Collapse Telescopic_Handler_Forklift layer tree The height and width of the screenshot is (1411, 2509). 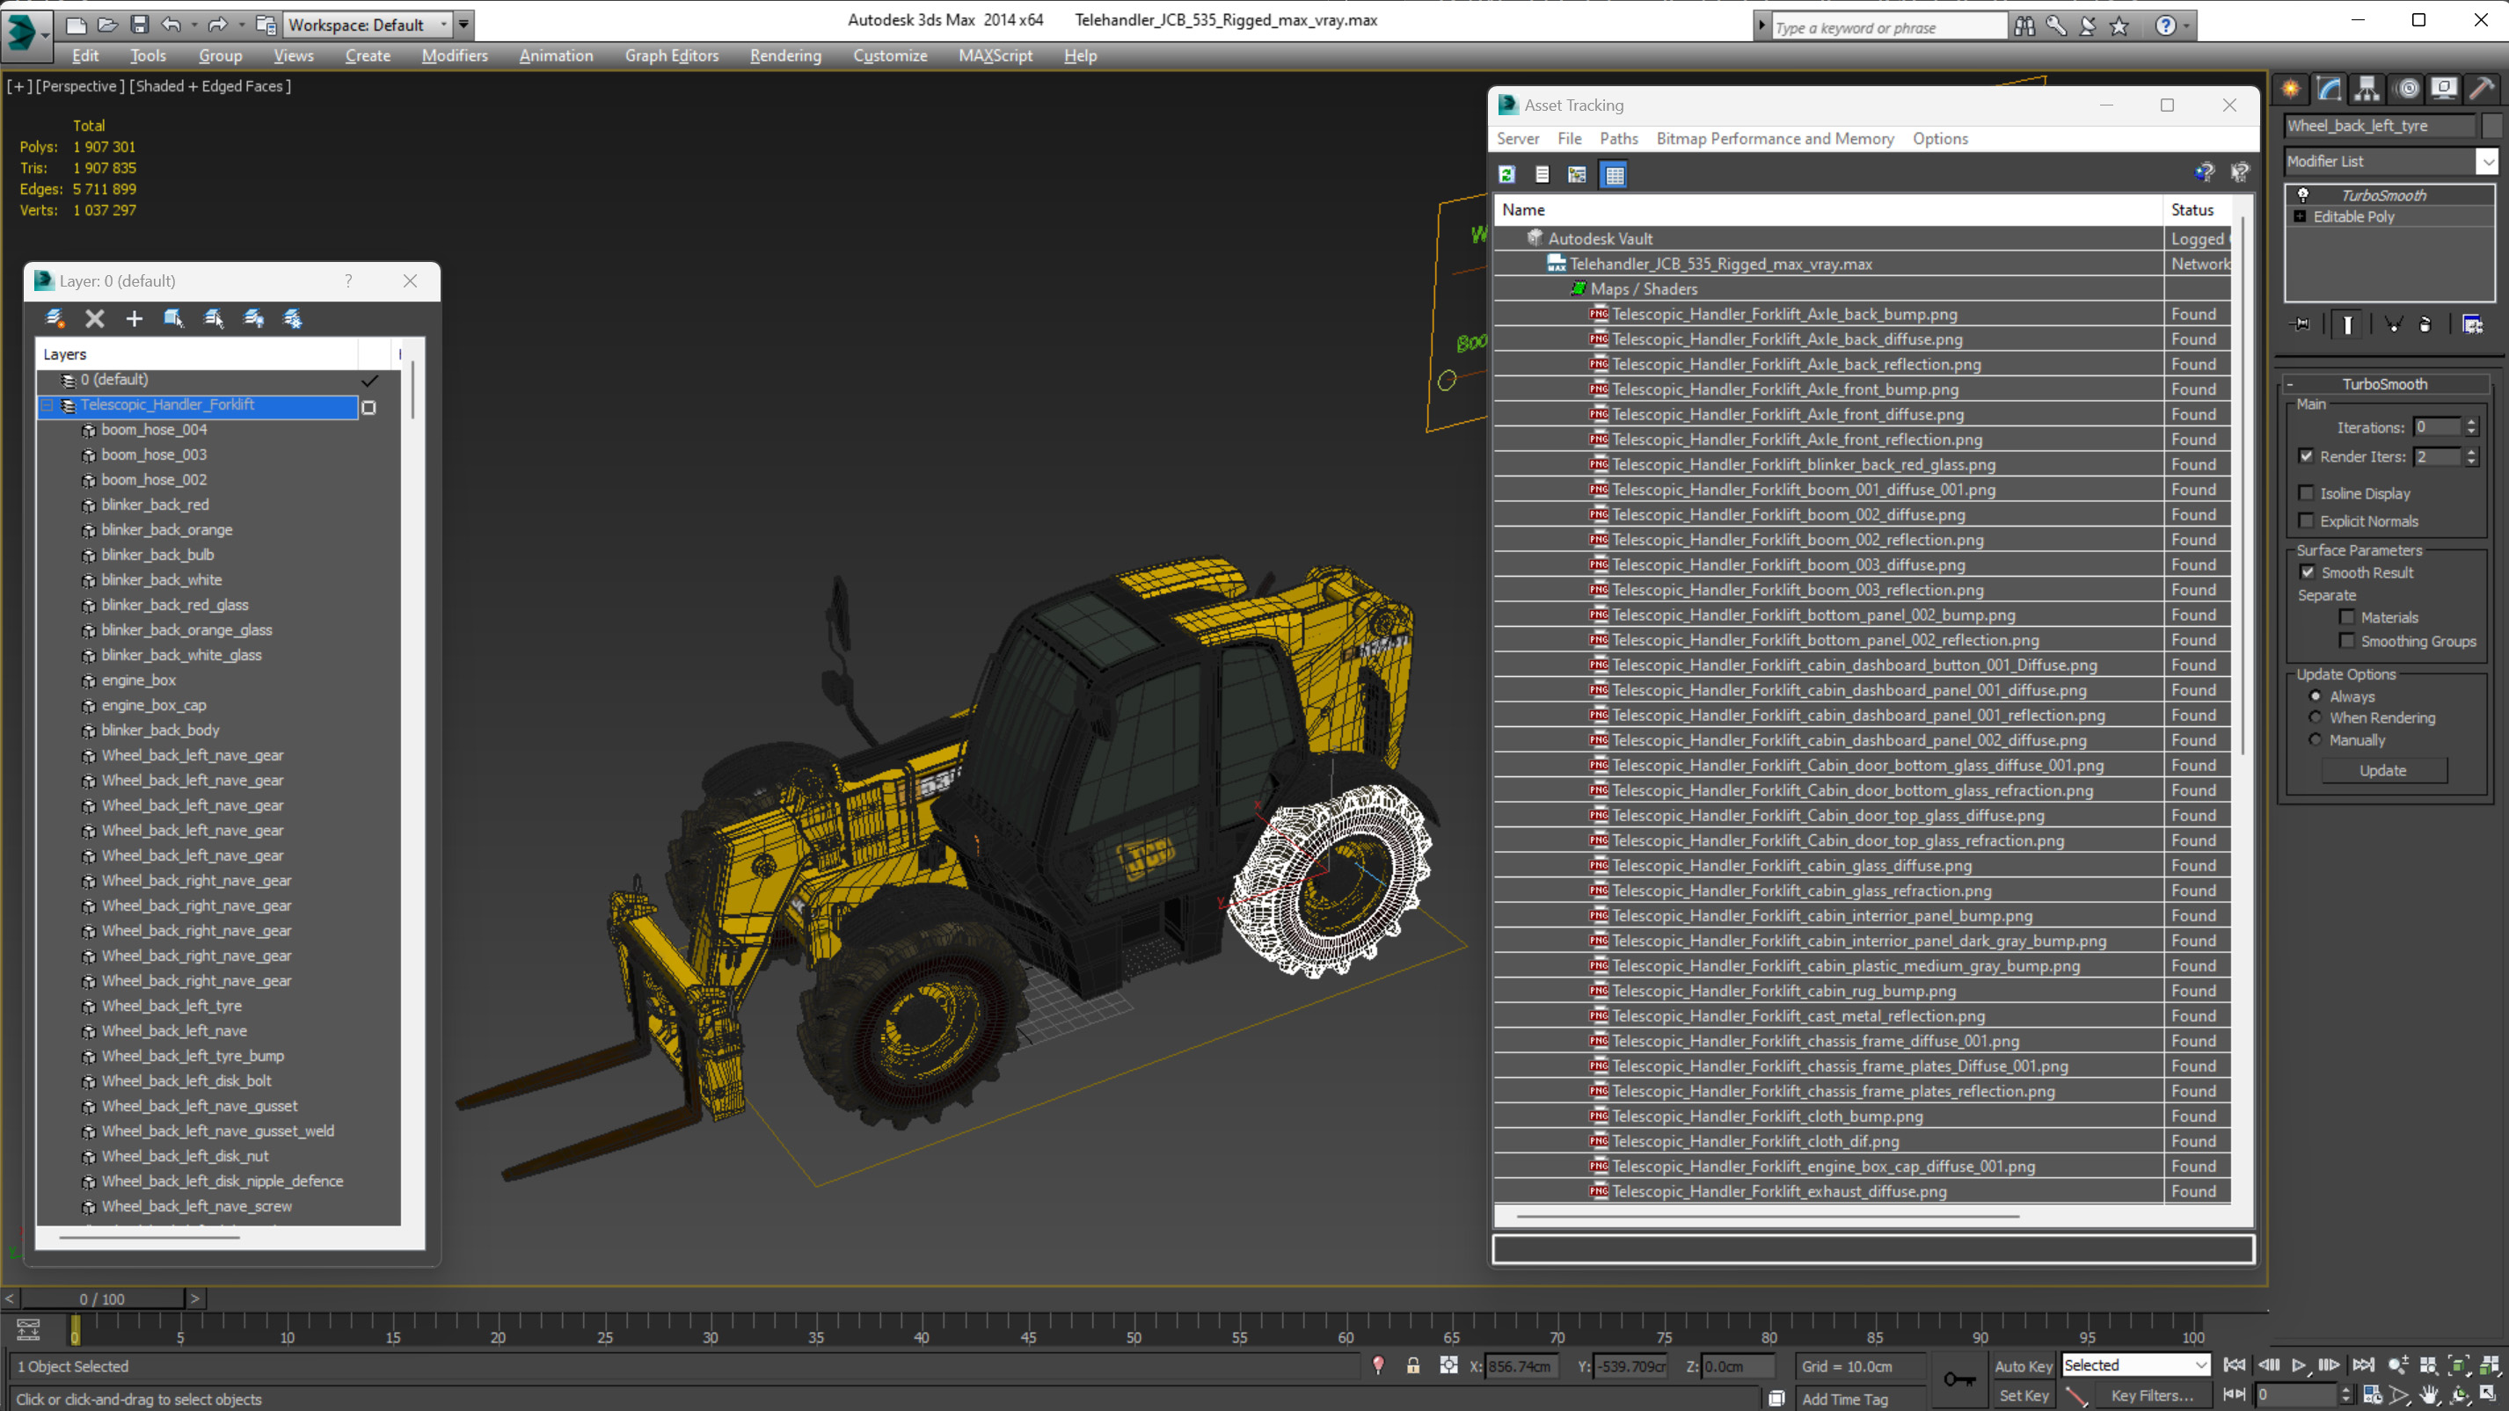pos(47,405)
